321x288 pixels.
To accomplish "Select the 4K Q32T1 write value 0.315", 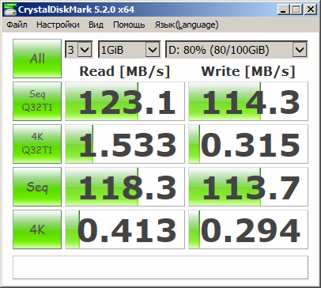I will point(248,144).
